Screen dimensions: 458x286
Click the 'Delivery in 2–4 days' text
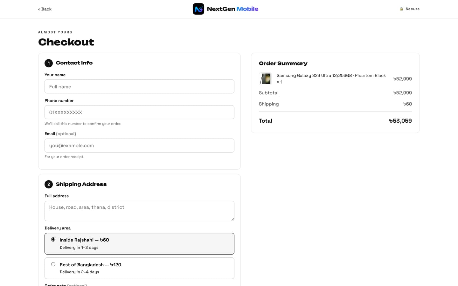(x=79, y=272)
